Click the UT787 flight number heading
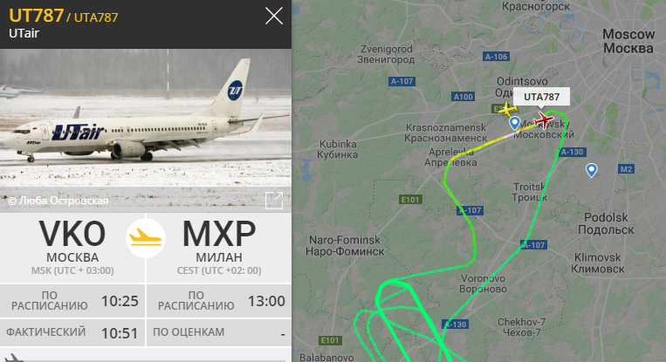 (x=36, y=16)
